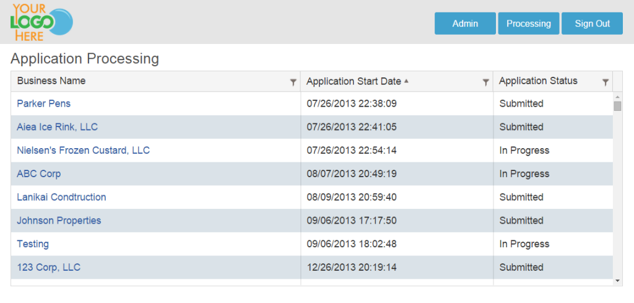Open the Lanikai Condtruction application
This screenshot has width=634, height=303.
[61, 198]
